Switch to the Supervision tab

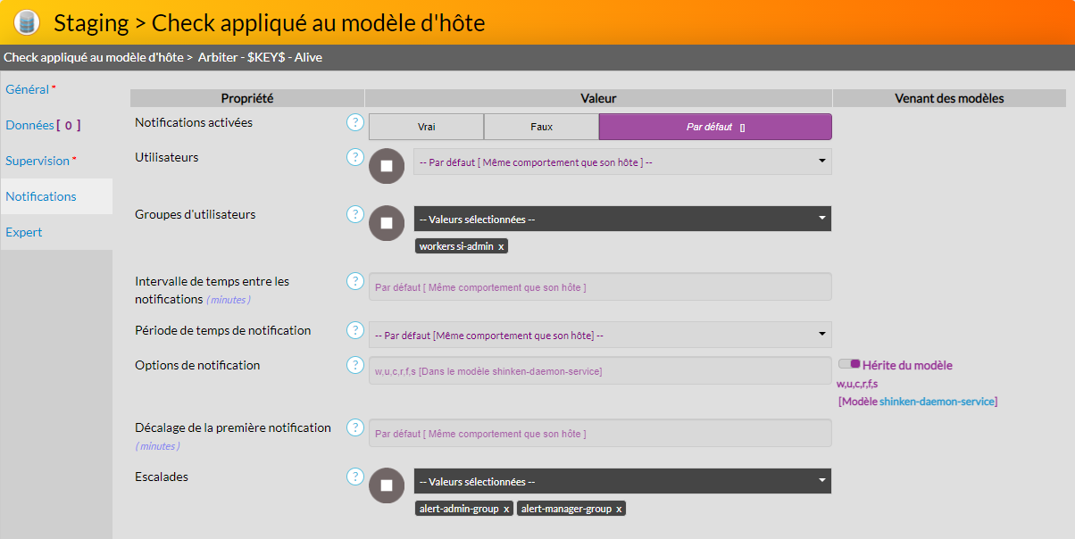pos(37,161)
